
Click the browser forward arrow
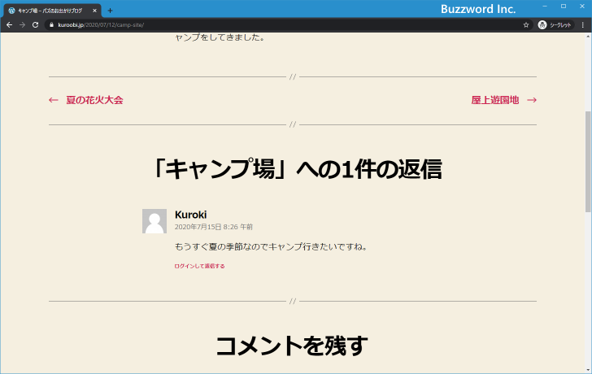tap(22, 25)
